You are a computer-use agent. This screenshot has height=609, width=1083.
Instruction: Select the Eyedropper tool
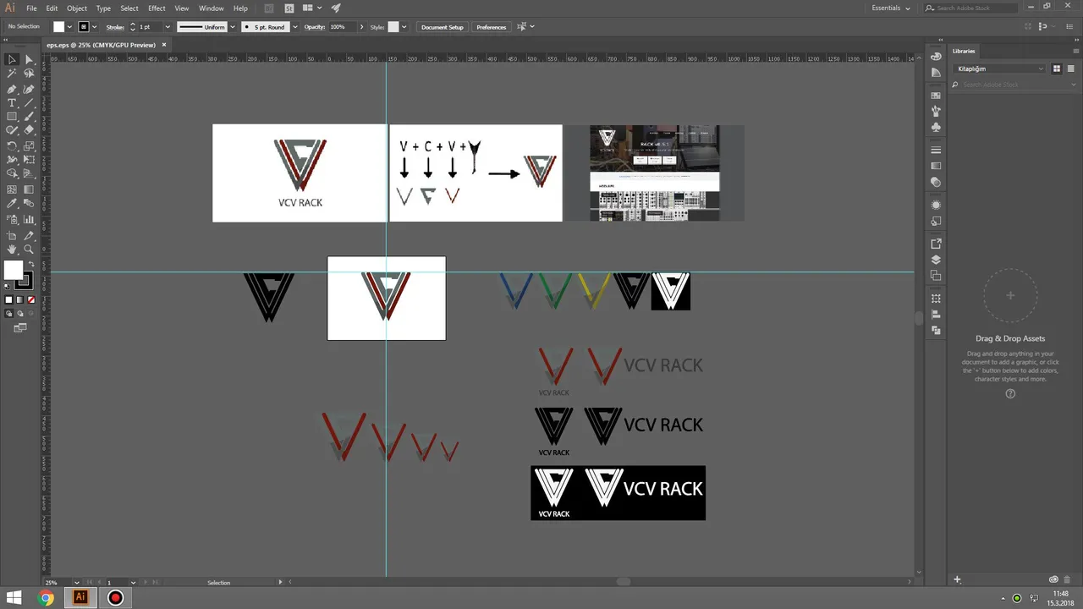point(12,204)
